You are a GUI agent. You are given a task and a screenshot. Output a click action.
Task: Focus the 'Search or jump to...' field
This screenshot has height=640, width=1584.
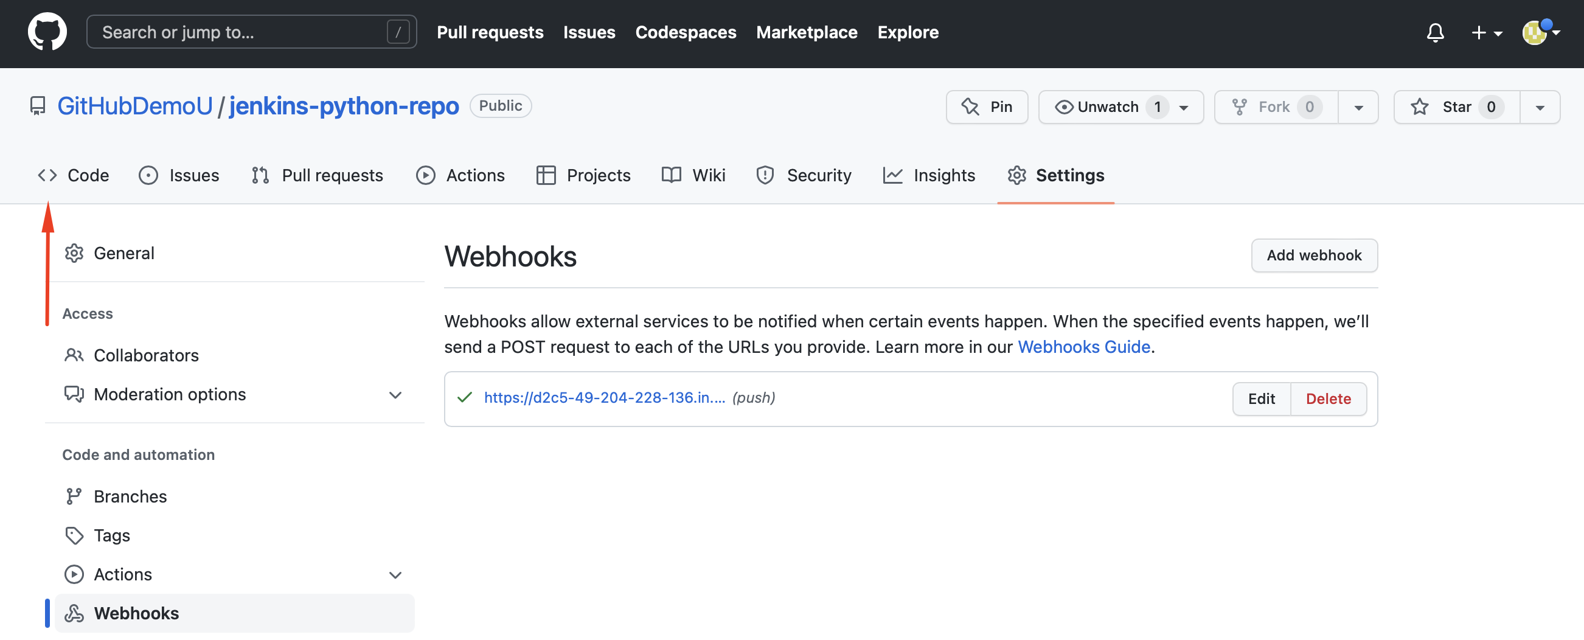click(251, 32)
